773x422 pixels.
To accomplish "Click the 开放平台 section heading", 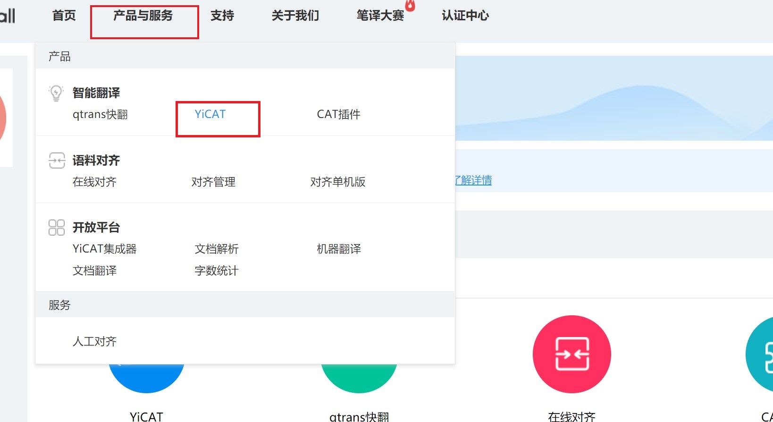I will click(x=96, y=228).
